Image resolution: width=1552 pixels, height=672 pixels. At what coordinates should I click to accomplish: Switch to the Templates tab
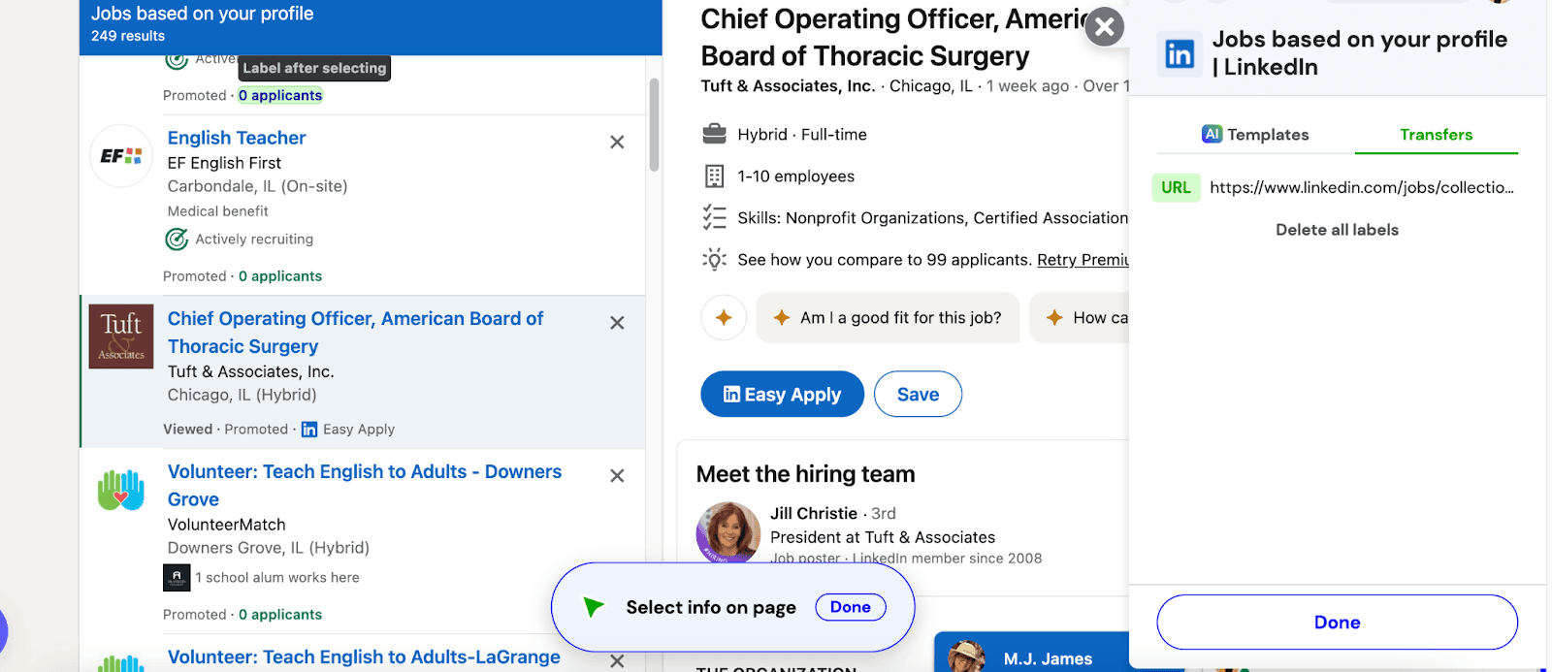[x=1255, y=135]
